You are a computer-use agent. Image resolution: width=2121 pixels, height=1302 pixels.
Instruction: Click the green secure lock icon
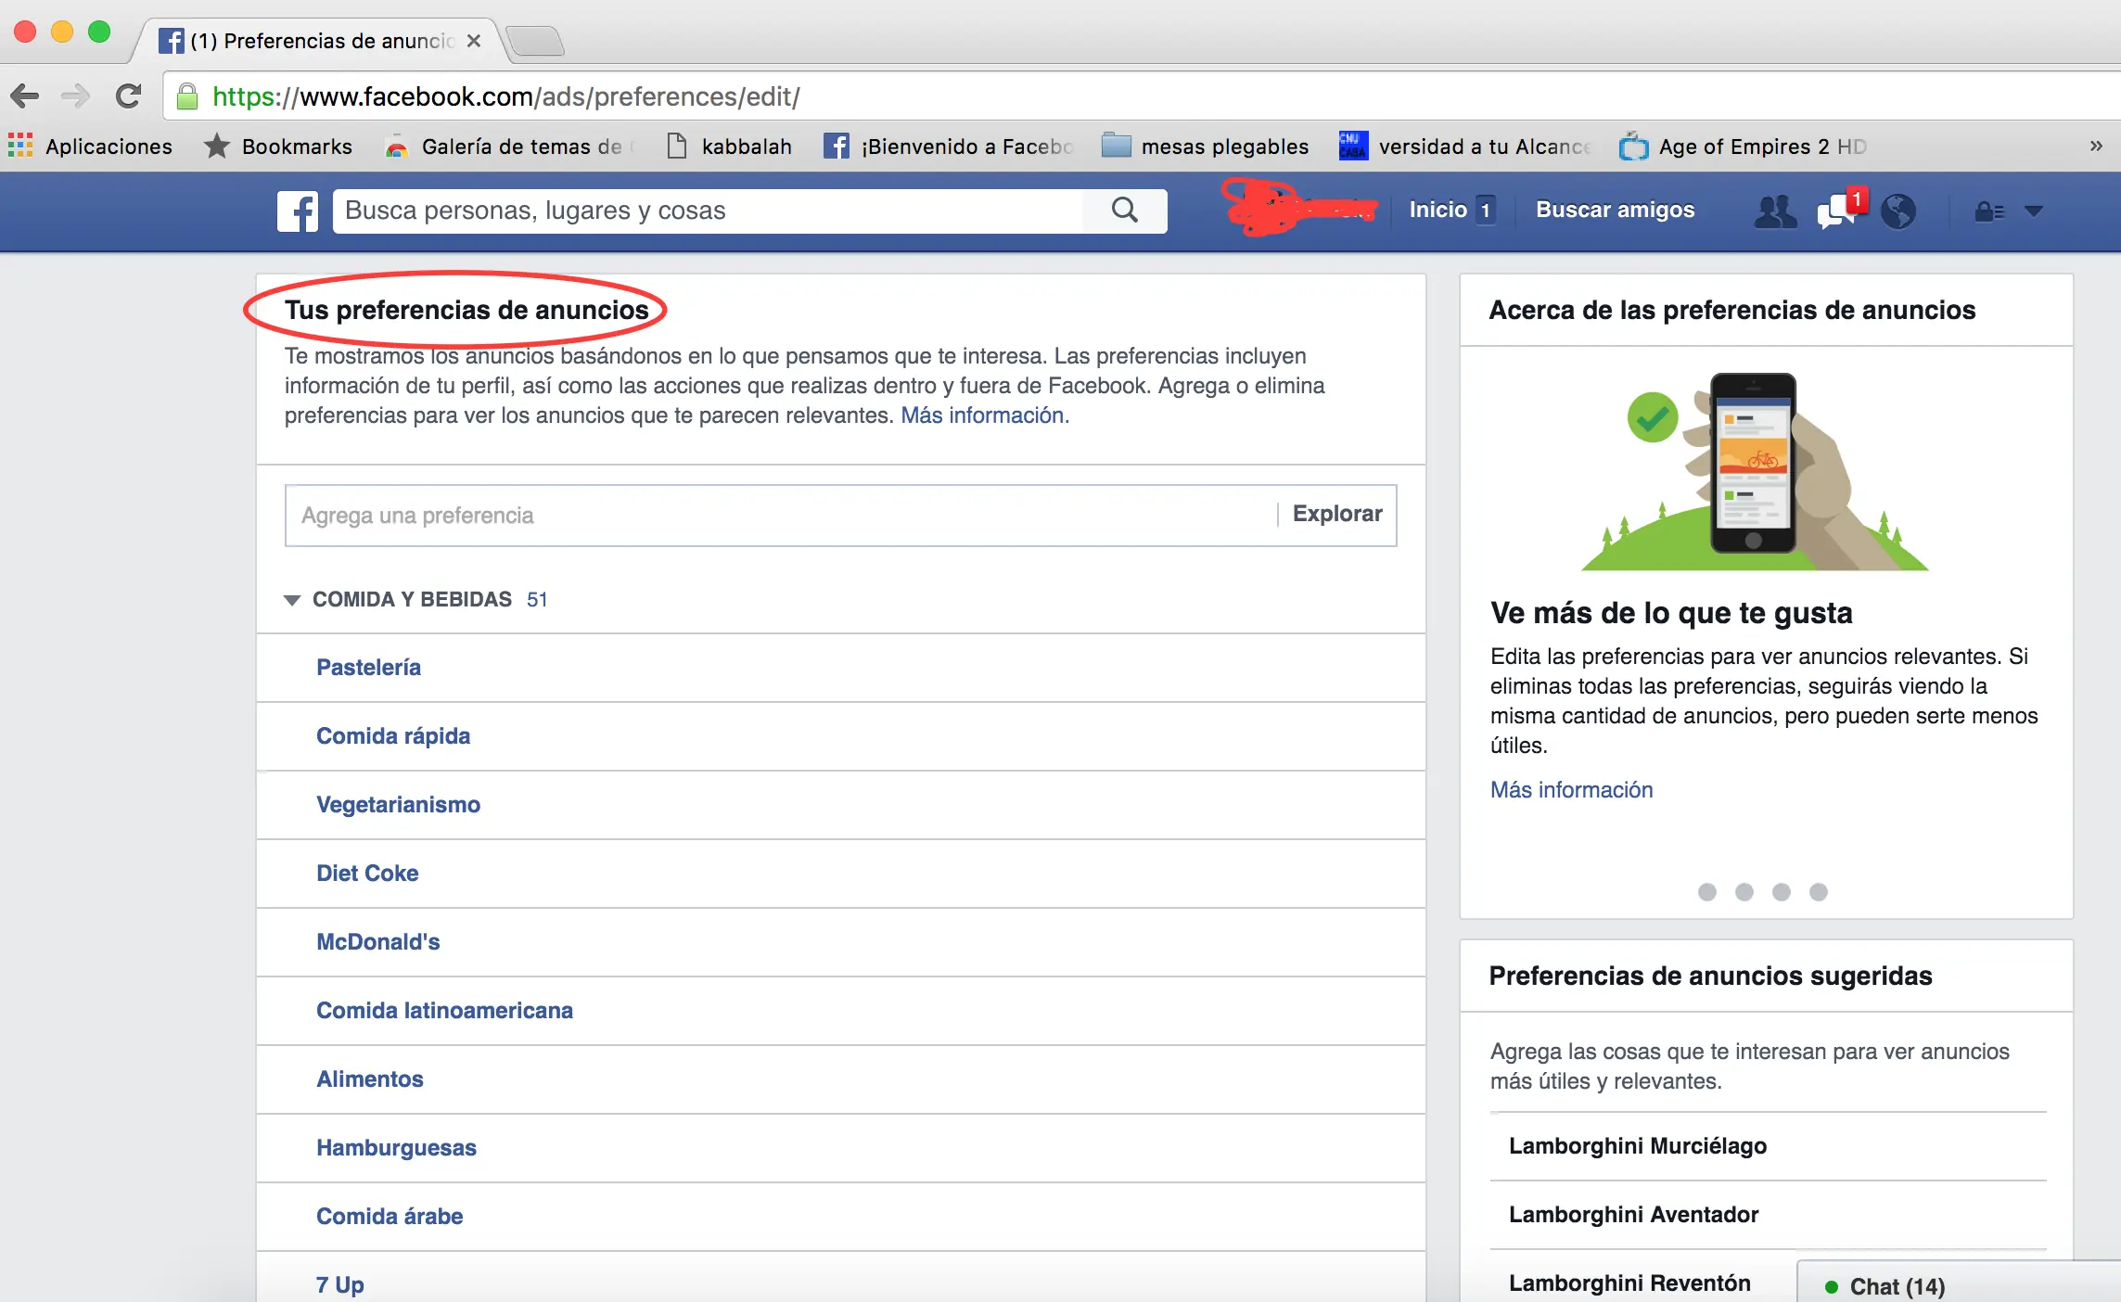pyautogui.click(x=187, y=96)
